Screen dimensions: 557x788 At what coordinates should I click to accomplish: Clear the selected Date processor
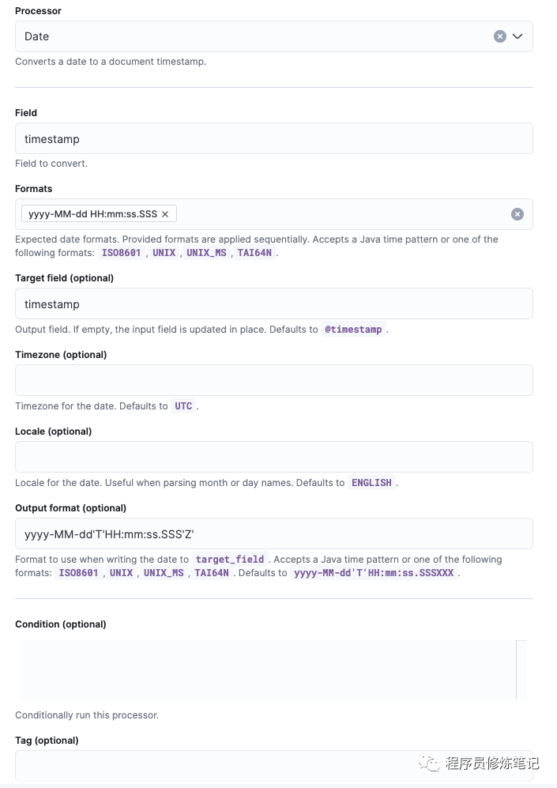coord(500,36)
